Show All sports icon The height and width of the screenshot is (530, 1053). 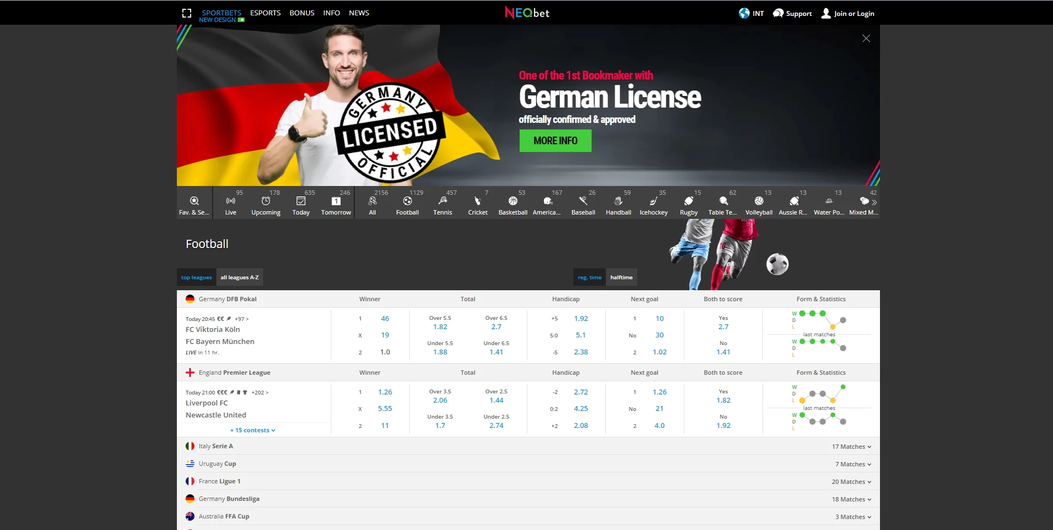click(x=372, y=201)
